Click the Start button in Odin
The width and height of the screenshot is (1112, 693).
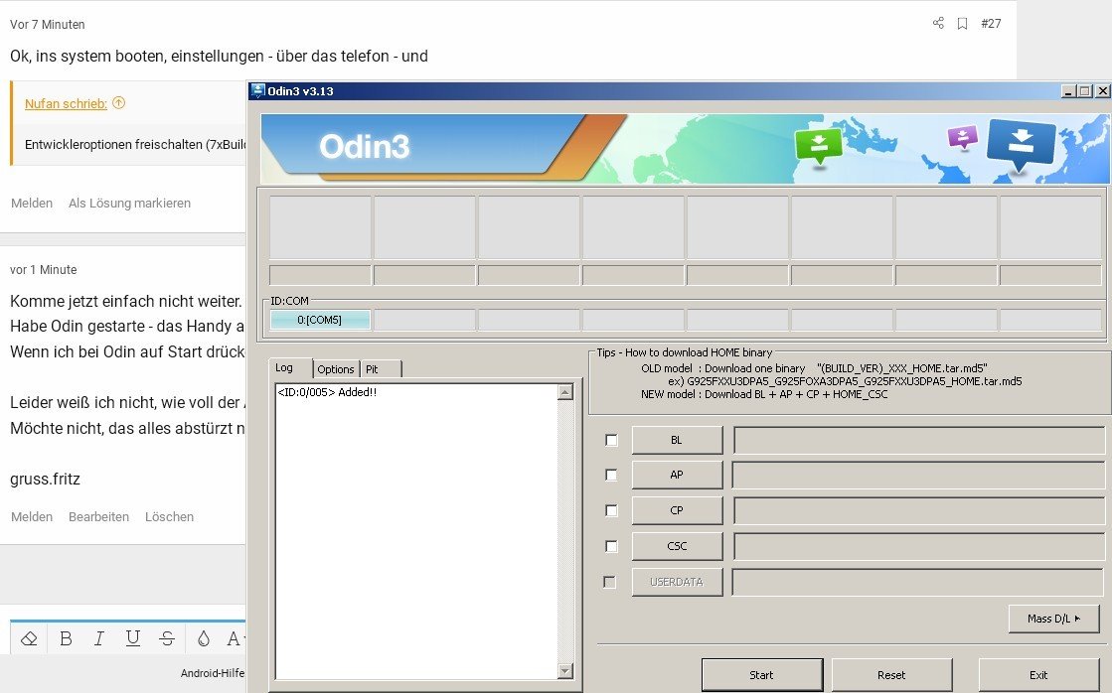pos(762,674)
